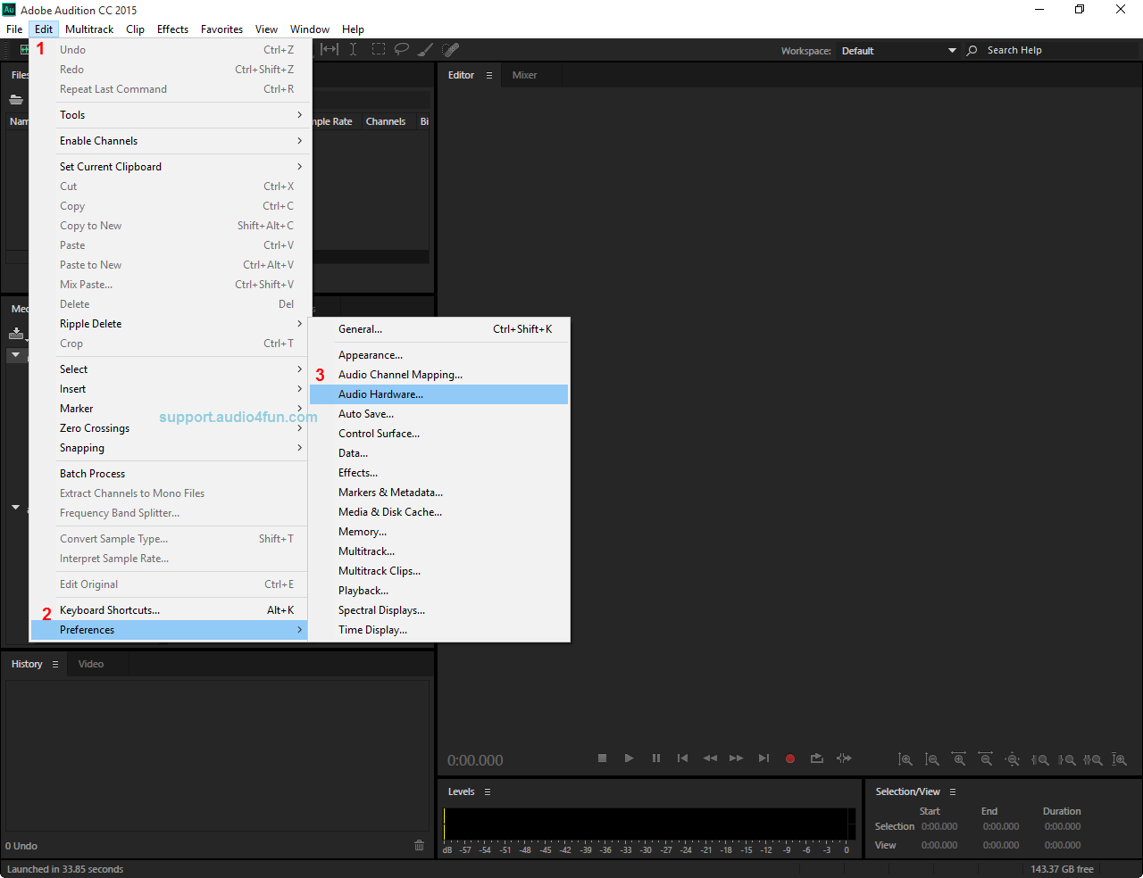Toggle Skip Selection button
Viewport: 1143px width, 878px height.
click(844, 758)
